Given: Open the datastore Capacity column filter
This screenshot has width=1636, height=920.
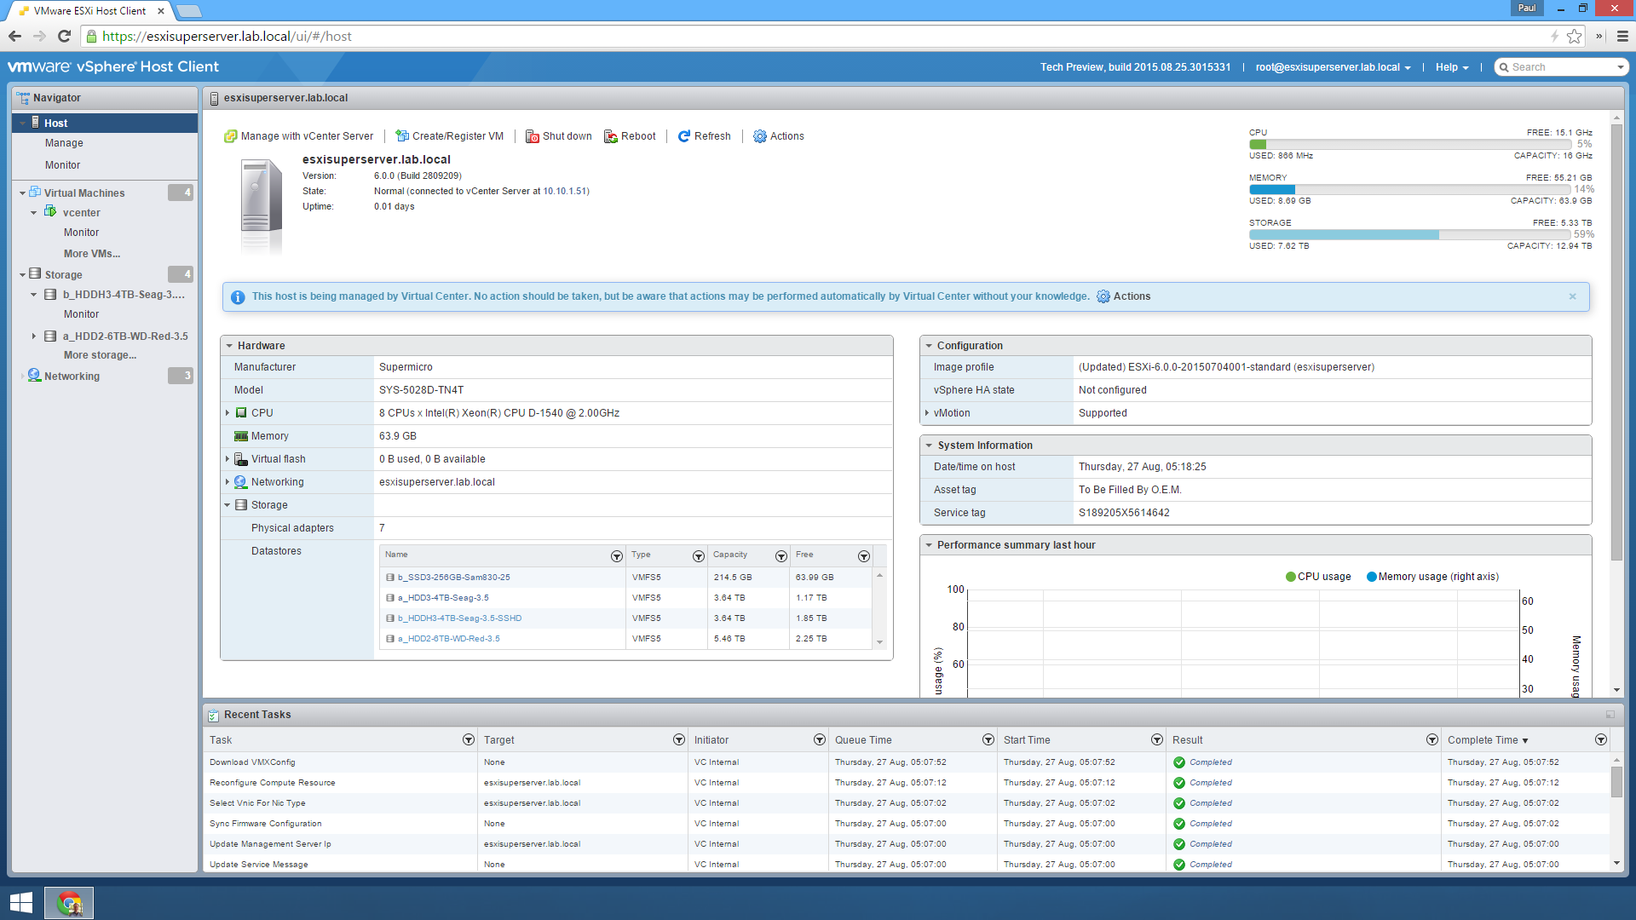Looking at the screenshot, I should [781, 556].
